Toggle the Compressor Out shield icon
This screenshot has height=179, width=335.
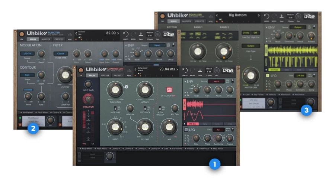[x=217, y=70]
